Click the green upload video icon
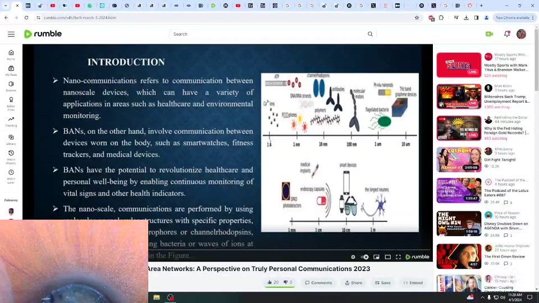This screenshot has width=539, height=303. click(492, 34)
